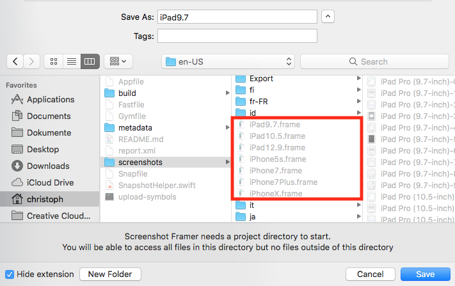The width and height of the screenshot is (455, 286).
Task: Switch to list view
Action: pos(72,61)
